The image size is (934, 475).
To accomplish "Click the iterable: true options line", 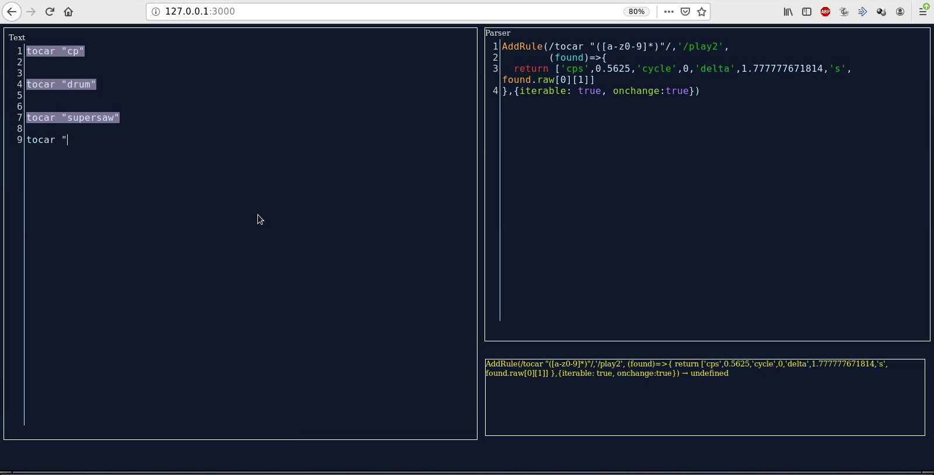I will tap(601, 91).
